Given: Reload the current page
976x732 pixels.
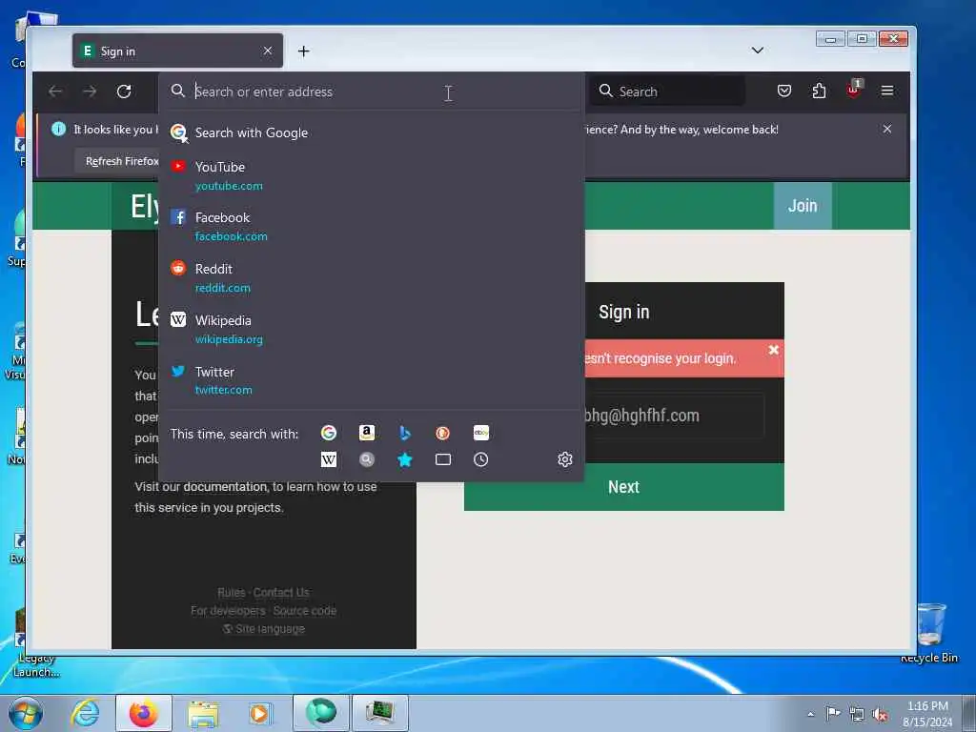Looking at the screenshot, I should point(124,91).
